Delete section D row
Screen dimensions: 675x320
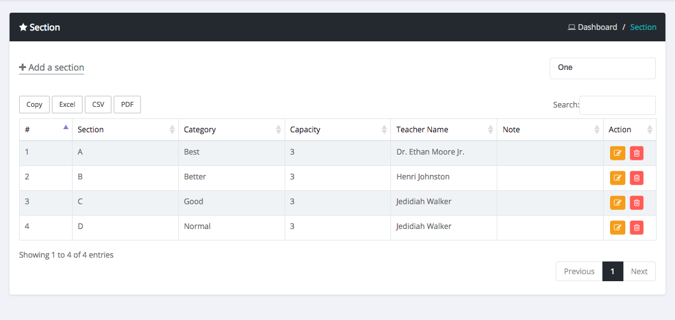pos(637,227)
